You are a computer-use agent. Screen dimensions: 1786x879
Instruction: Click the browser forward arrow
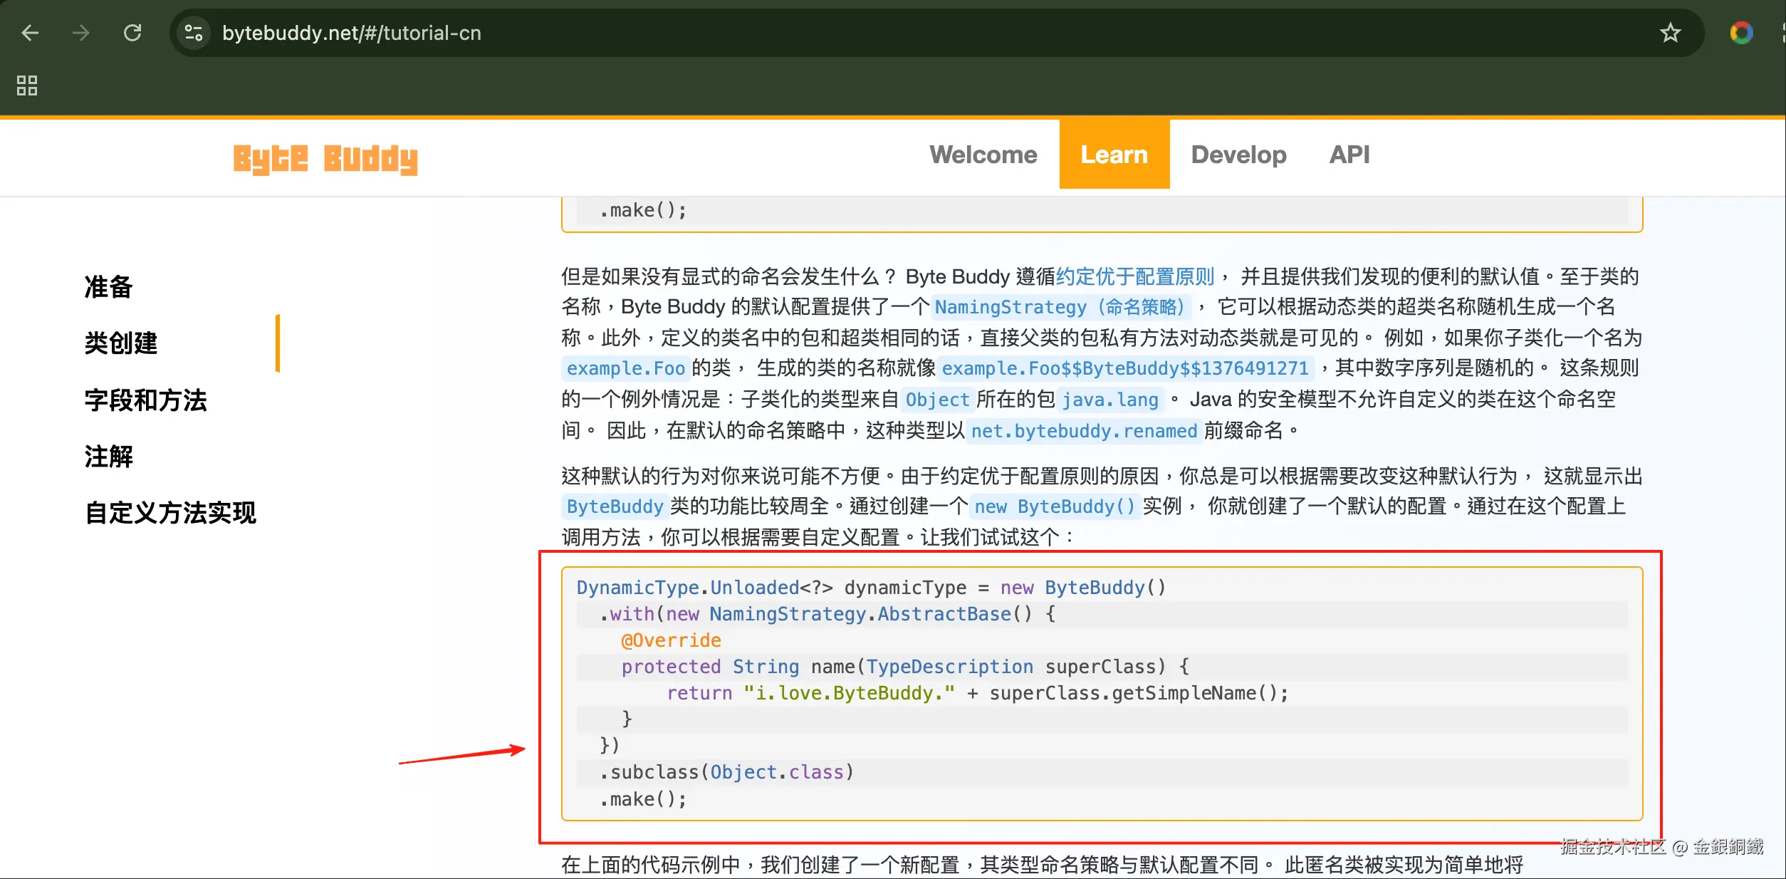click(81, 33)
